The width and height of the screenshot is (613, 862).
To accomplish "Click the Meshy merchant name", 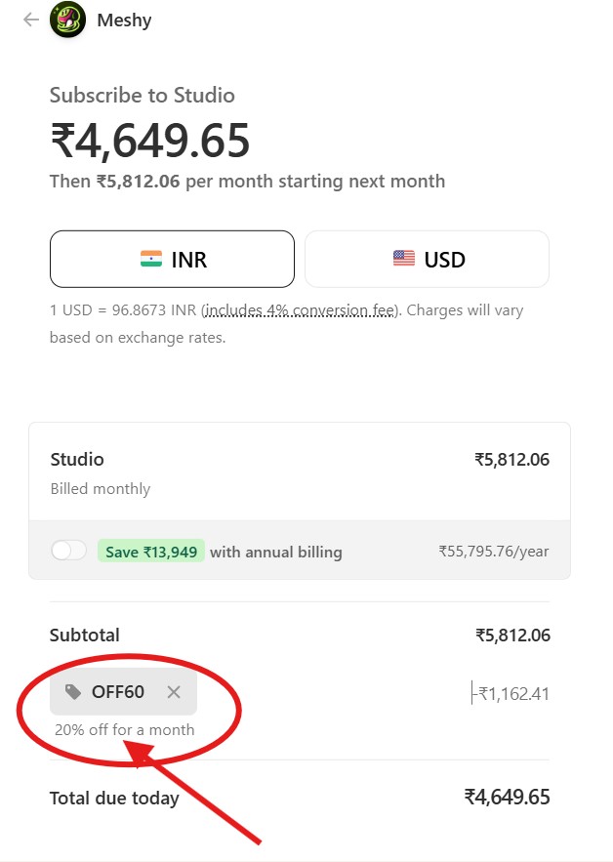I will [x=124, y=20].
